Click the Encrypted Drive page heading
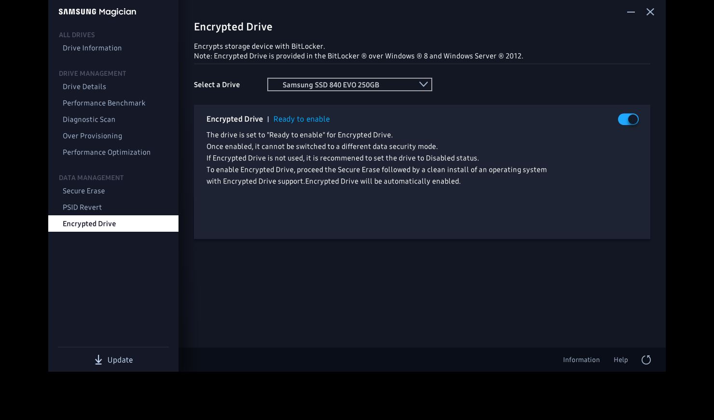This screenshot has height=420, width=714. click(233, 27)
